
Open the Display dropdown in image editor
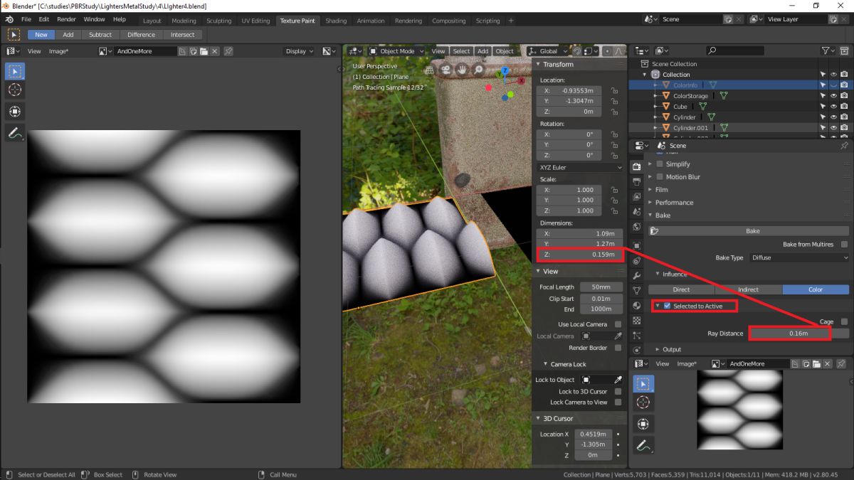pos(299,51)
